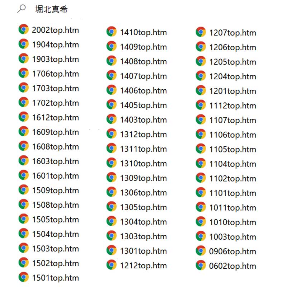Click the search magnifier icon
287x287 pixels.
click(x=22, y=9)
